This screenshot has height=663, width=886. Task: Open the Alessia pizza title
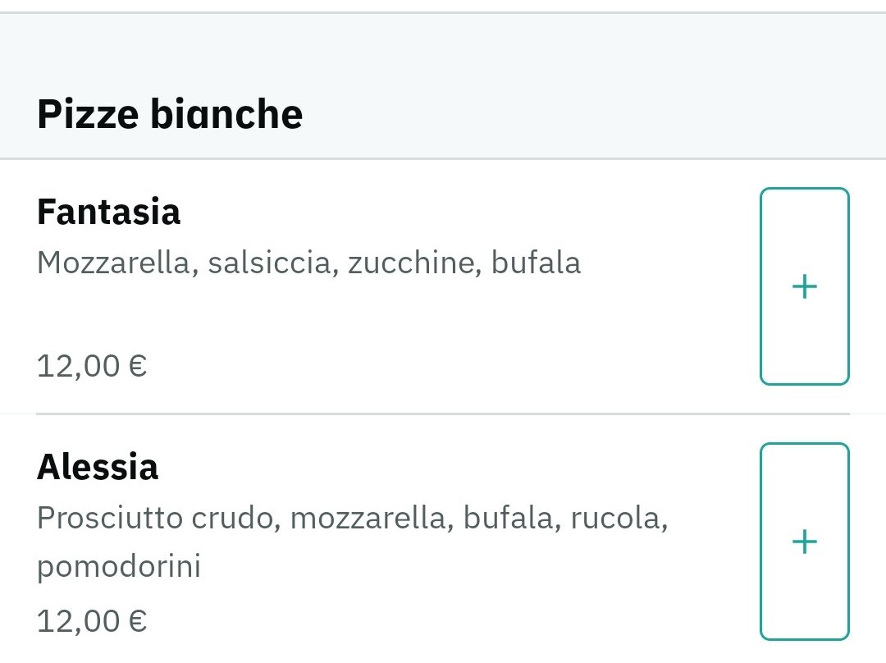coord(98,468)
